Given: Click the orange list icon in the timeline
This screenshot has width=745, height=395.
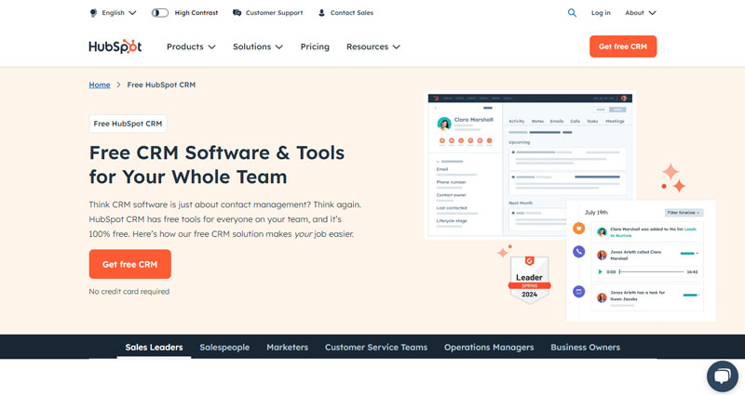Looking at the screenshot, I should (578, 228).
